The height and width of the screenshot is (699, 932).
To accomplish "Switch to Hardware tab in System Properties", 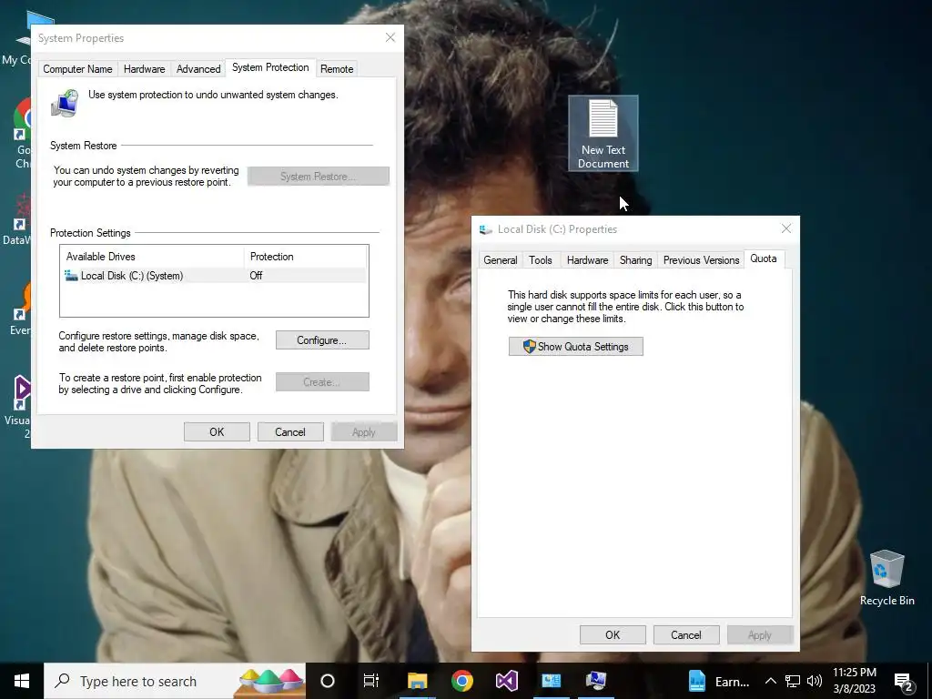I will [x=144, y=69].
